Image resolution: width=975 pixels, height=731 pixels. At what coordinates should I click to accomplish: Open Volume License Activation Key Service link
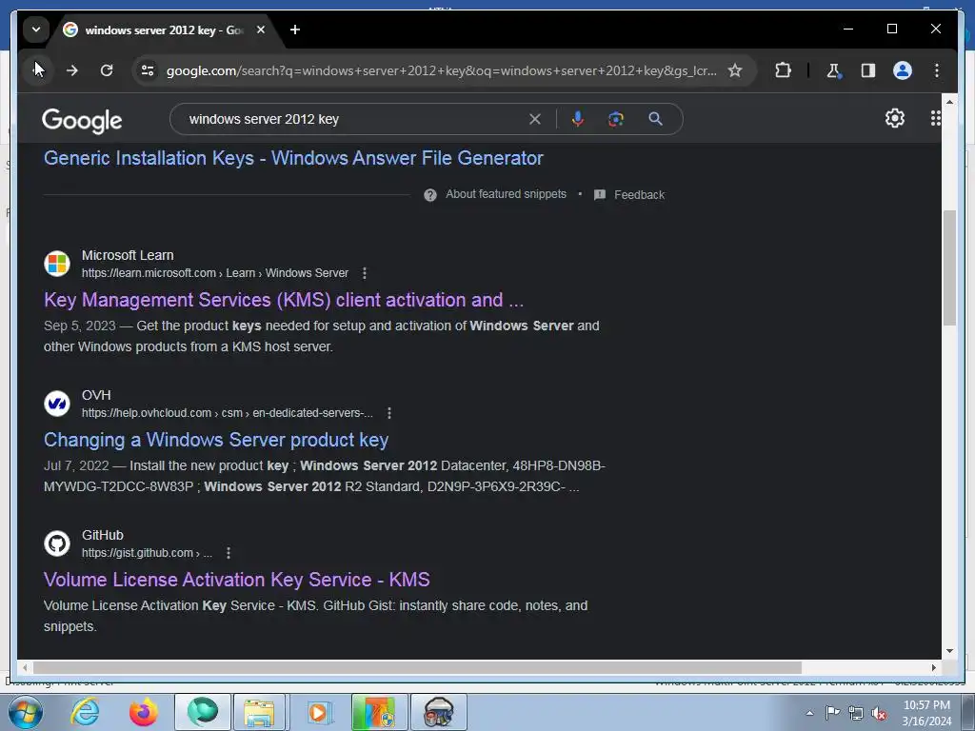coord(236,580)
